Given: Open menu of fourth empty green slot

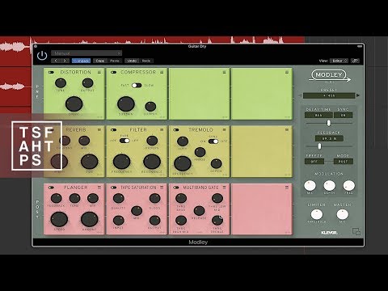Looking at the screenshot, I should coord(287,72).
